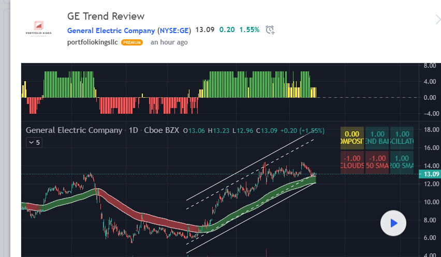The height and width of the screenshot is (257, 441).
Task: Click the 0.20 price change in header
Action: click(x=227, y=29)
